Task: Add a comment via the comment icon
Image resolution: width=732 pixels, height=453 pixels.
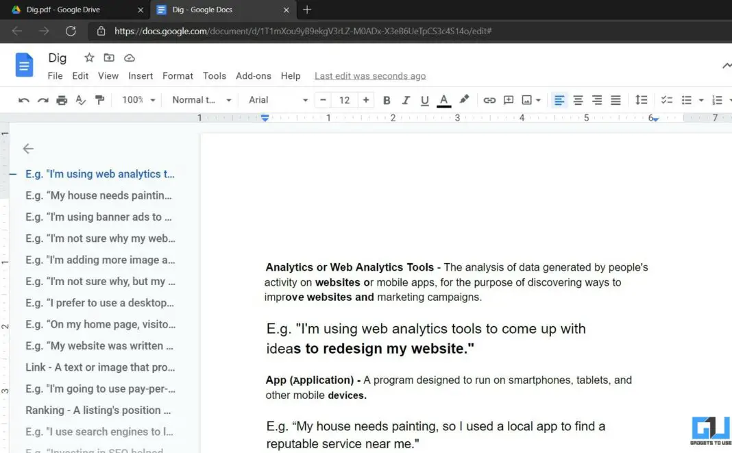Action: tap(509, 100)
